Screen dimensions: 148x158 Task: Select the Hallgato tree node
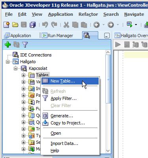point(28,62)
